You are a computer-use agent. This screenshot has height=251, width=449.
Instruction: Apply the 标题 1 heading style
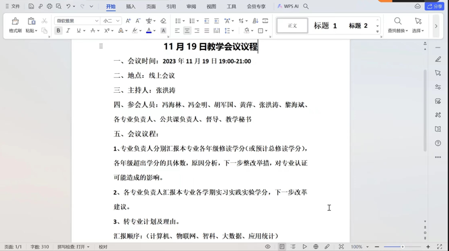click(x=325, y=26)
